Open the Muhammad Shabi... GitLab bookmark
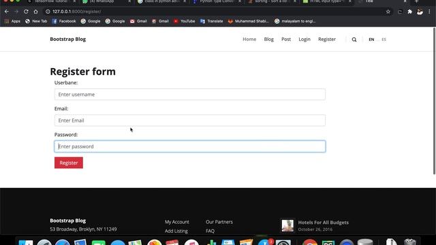This screenshot has height=245, width=436. click(x=248, y=21)
